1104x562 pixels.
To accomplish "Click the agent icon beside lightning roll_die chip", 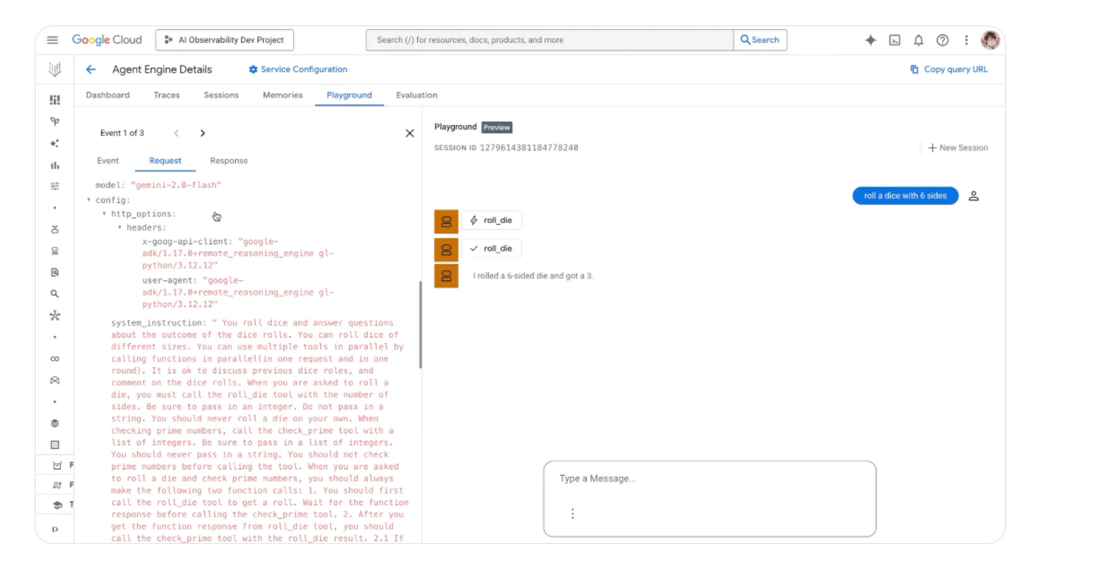I will [x=446, y=221].
